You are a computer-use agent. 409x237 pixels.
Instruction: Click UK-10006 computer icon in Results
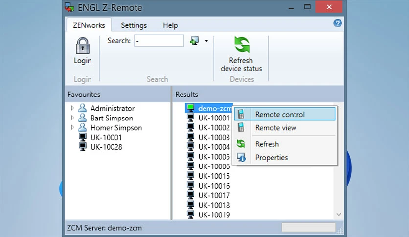pyautogui.click(x=191, y=166)
